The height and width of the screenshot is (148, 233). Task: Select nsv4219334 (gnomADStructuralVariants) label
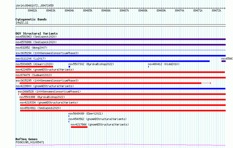point(49,103)
